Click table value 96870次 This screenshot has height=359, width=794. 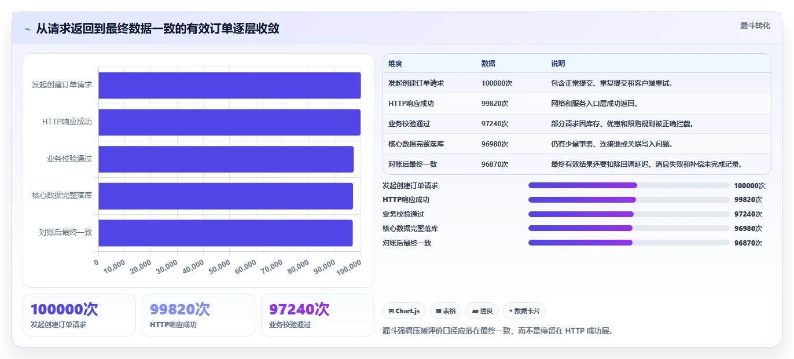pyautogui.click(x=495, y=164)
